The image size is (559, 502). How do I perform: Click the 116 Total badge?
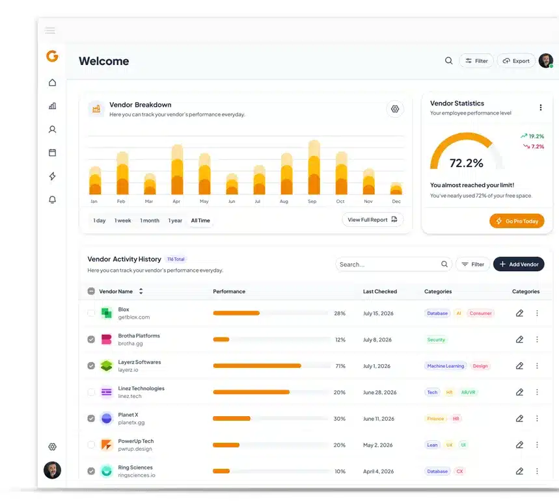pos(176,259)
